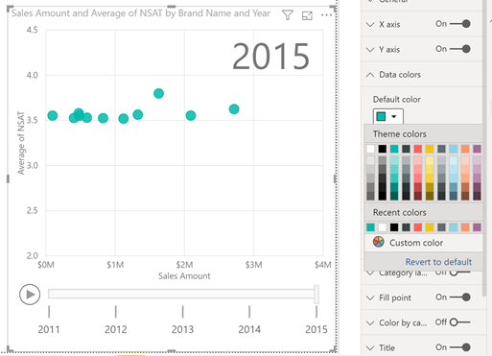492x356 pixels.
Task: Jump to the 2012 tick on the play axis
Action: 116,312
